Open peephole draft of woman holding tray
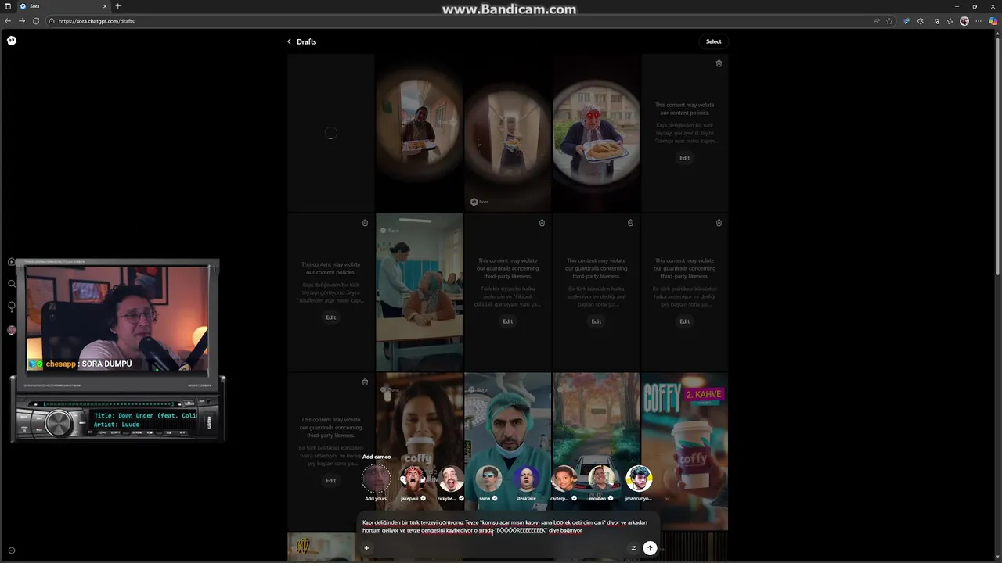 point(419,133)
